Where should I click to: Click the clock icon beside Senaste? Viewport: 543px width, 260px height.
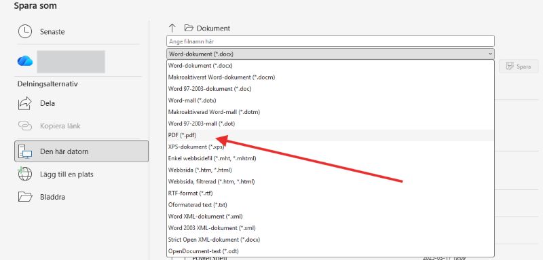coord(24,32)
